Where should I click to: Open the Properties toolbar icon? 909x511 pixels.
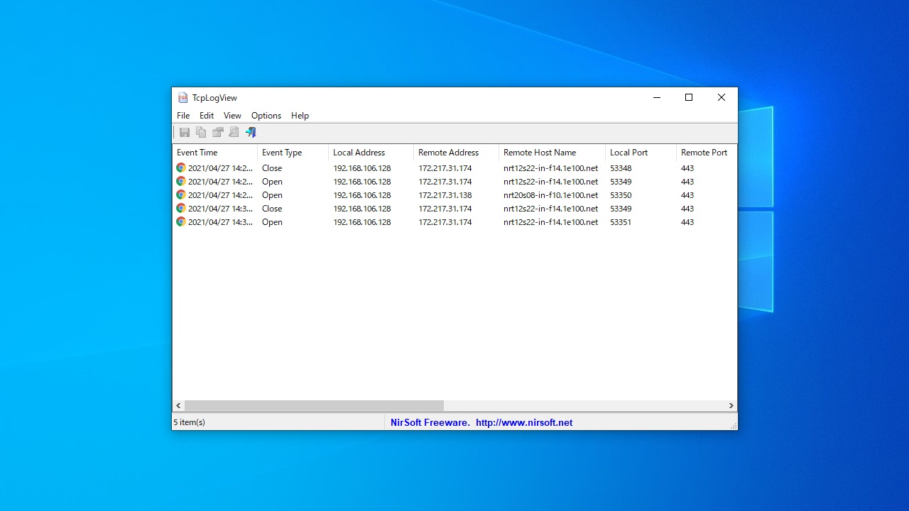[218, 132]
